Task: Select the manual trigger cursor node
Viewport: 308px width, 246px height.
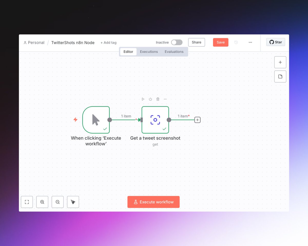Action: [96, 120]
